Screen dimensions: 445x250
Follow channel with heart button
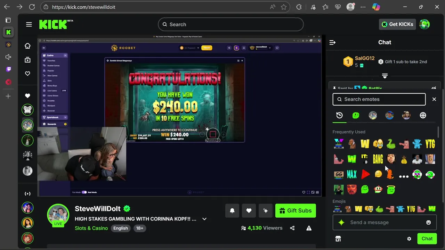click(249, 210)
